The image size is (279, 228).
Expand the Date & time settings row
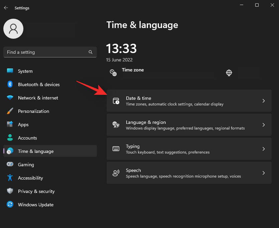click(x=264, y=100)
